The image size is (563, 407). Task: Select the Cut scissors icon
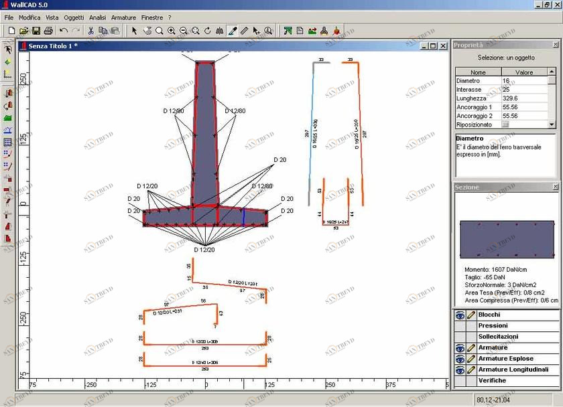(x=91, y=31)
